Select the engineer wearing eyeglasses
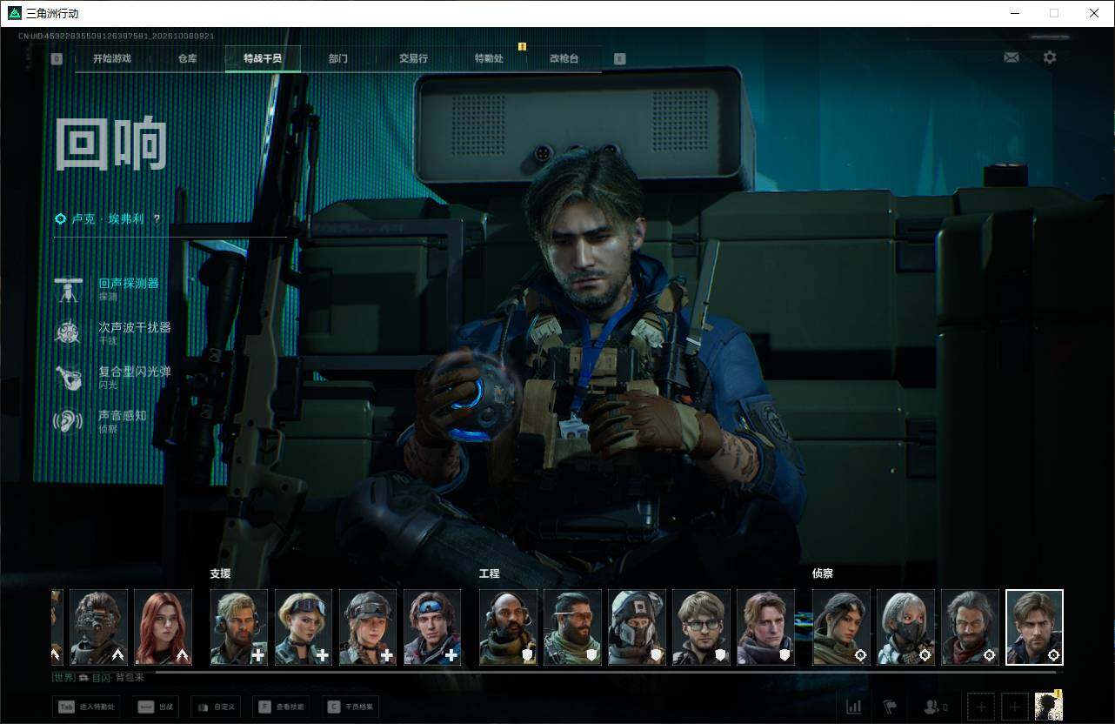The height and width of the screenshot is (724, 1115). pos(702,627)
